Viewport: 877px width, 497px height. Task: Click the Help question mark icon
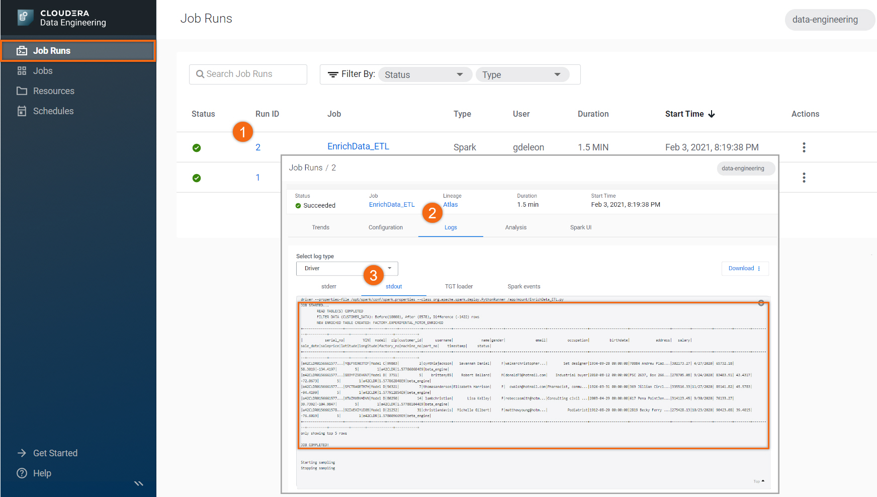[22, 473]
